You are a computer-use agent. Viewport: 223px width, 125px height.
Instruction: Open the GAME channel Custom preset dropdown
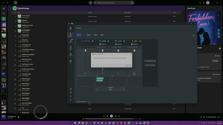102,44
